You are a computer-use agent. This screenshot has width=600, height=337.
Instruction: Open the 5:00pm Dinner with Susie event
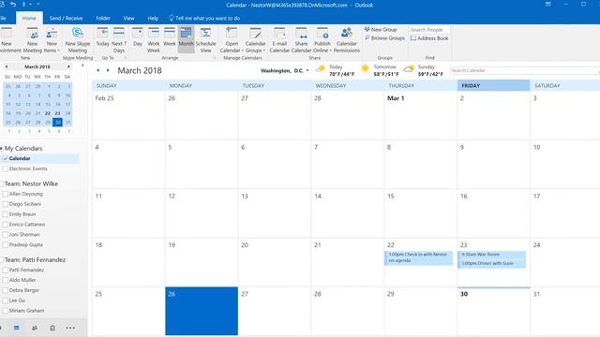[x=491, y=264]
